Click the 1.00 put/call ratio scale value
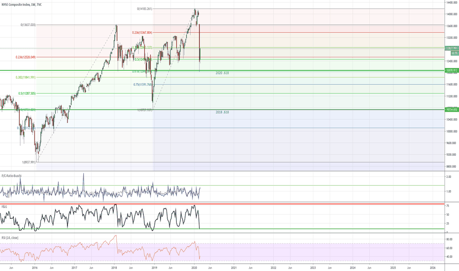459x271 pixels. click(x=449, y=192)
